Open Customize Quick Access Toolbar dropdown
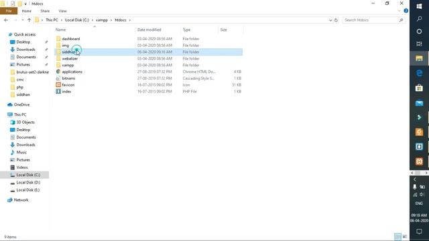Viewport: 429px width, 241px height. tap(25, 4)
